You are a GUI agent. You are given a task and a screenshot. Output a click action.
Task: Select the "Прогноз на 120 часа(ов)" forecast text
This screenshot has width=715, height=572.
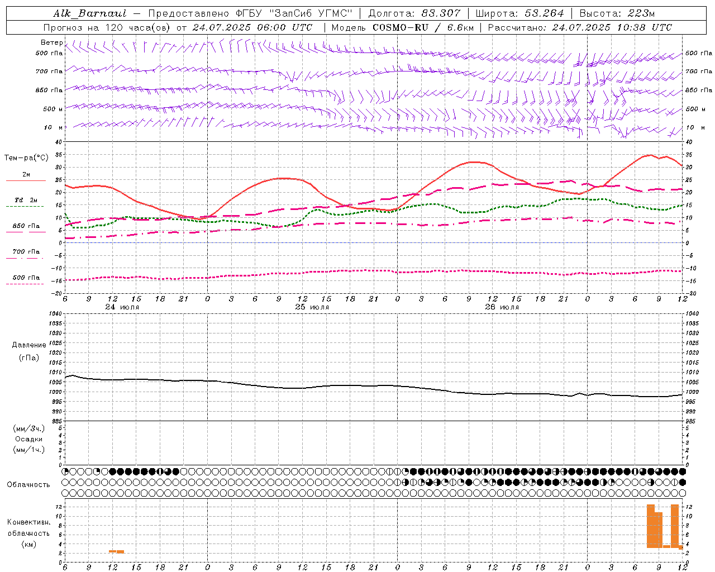click(x=107, y=27)
